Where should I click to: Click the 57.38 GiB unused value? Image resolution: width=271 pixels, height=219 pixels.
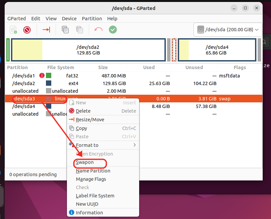click(x=206, y=106)
